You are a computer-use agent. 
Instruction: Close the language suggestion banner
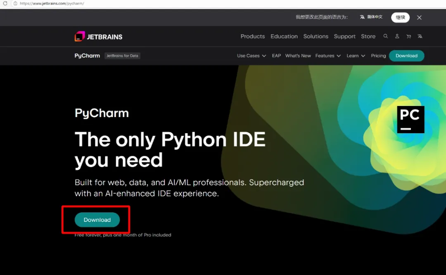[419, 17]
